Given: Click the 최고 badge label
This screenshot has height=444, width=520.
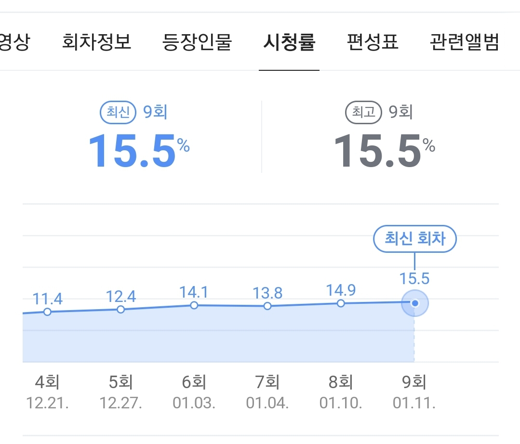Looking at the screenshot, I should [x=363, y=113].
